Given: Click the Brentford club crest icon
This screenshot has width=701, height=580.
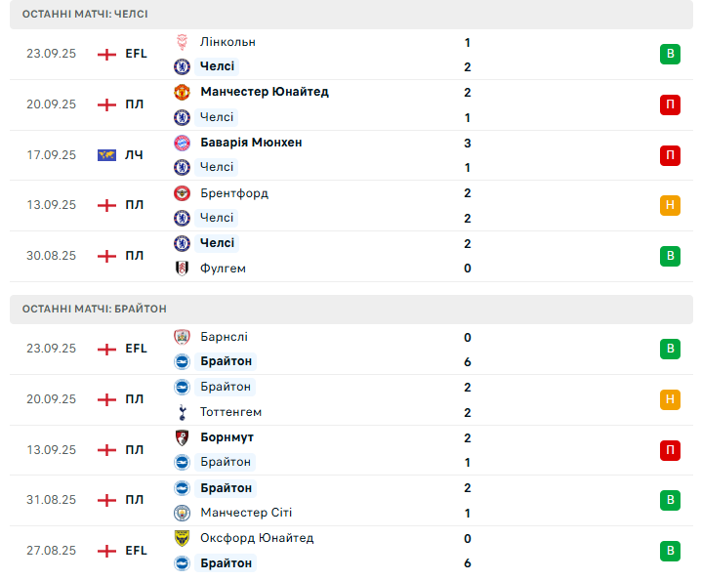Looking at the screenshot, I should point(182,193).
